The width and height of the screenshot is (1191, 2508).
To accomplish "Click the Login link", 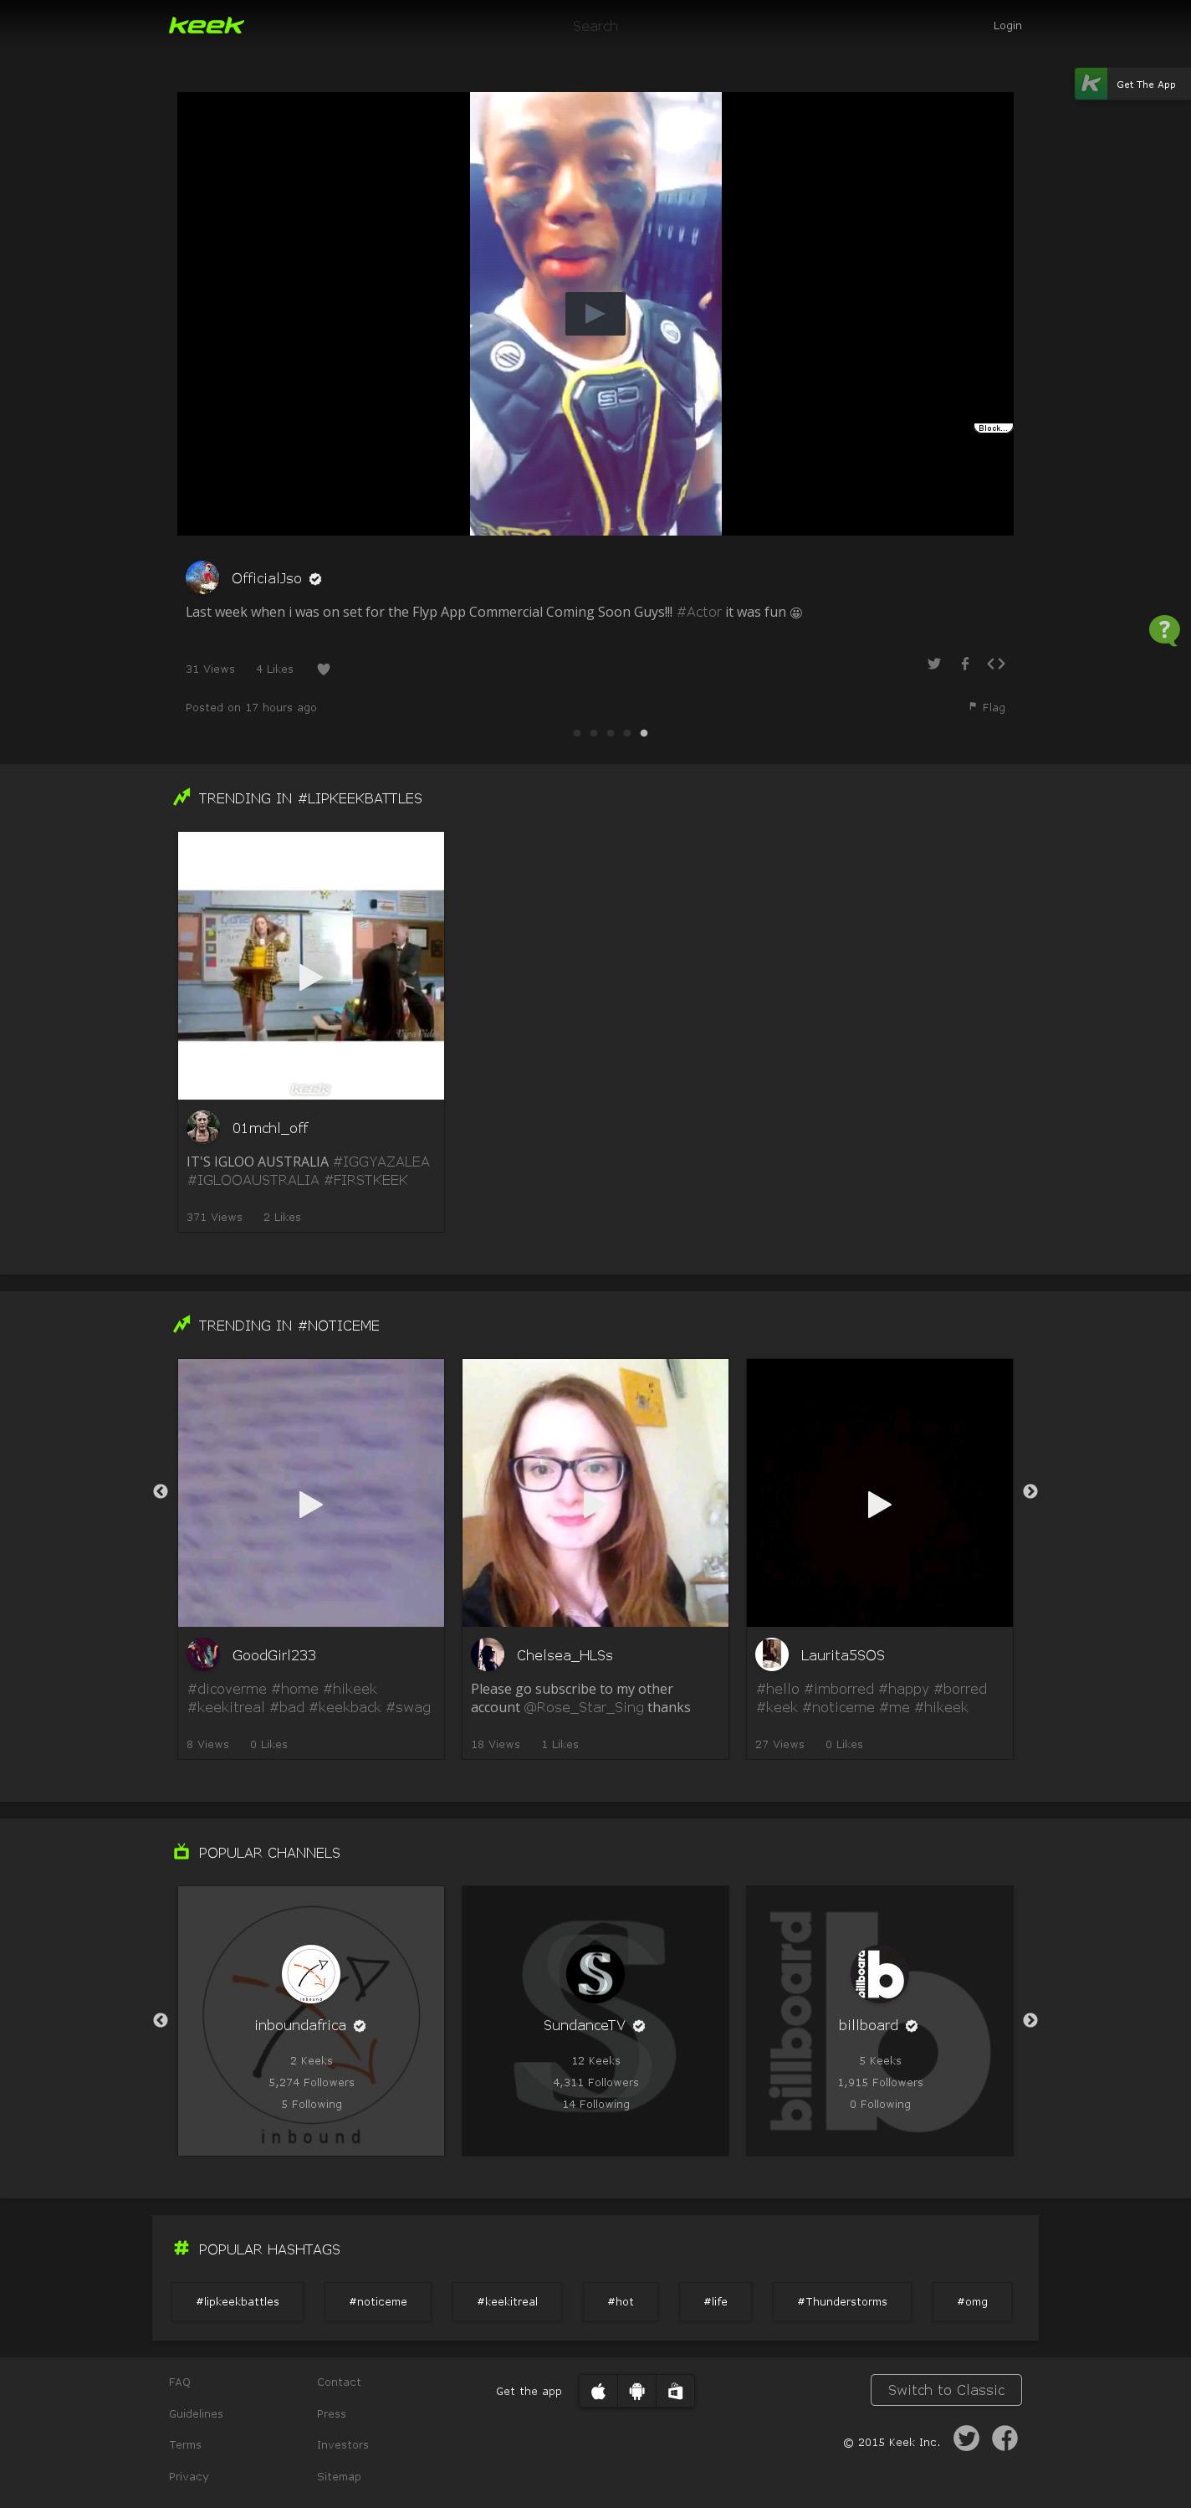I will [x=1006, y=25].
